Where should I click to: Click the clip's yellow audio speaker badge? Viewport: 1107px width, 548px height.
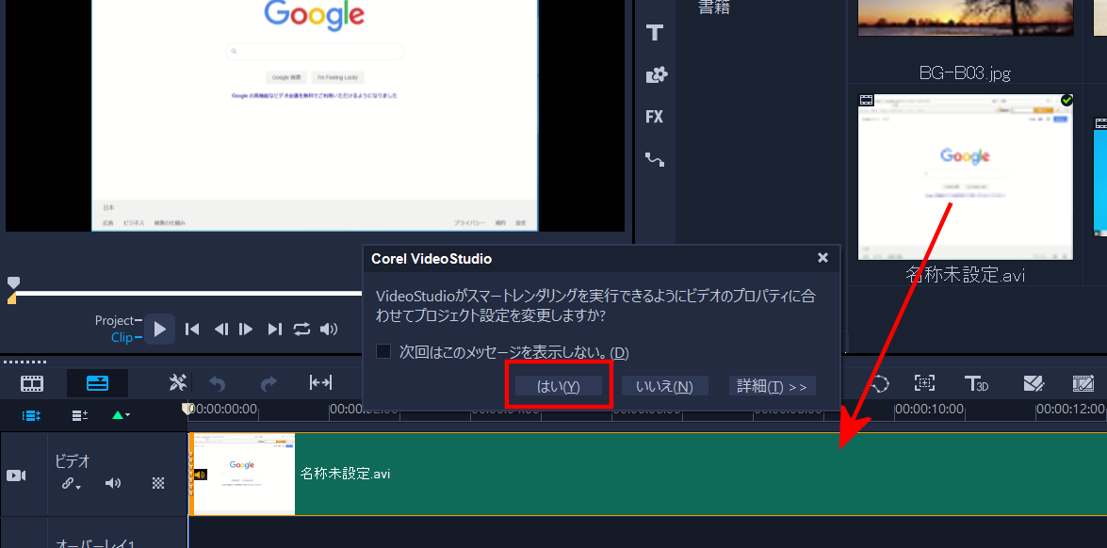pos(202,475)
